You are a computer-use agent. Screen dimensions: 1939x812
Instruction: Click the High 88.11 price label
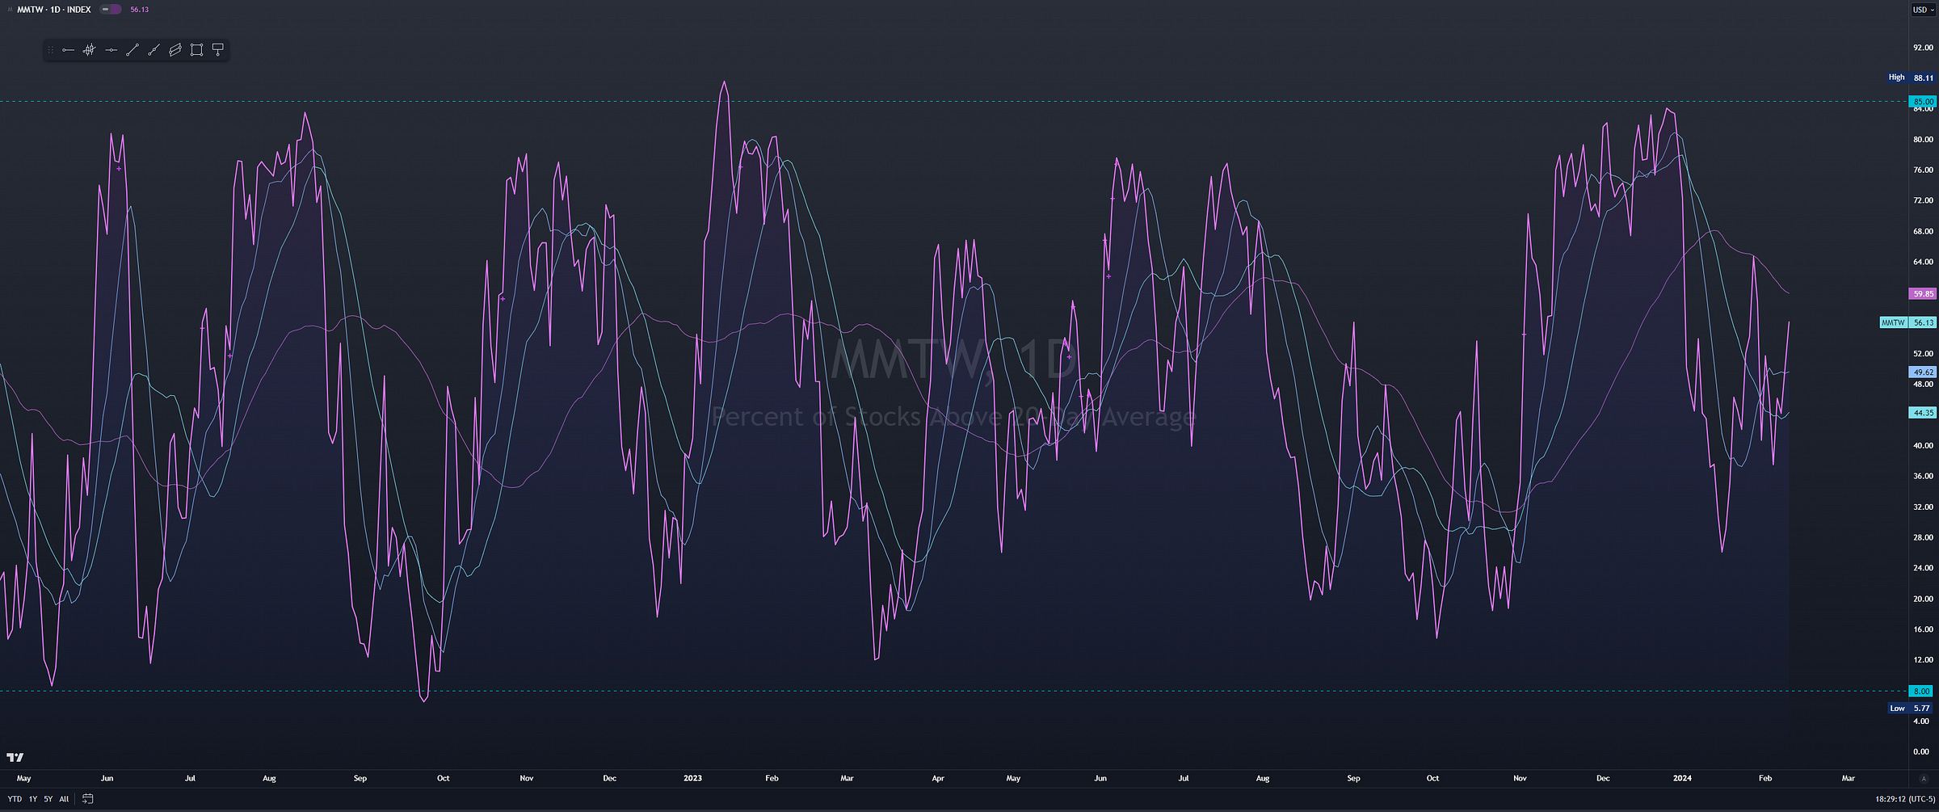(x=1911, y=78)
